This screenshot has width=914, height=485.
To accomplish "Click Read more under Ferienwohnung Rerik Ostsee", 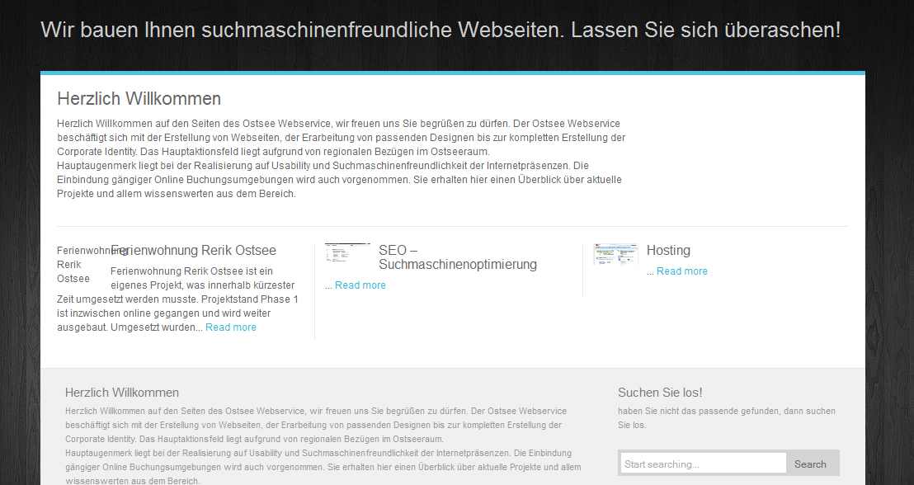I will 231,327.
